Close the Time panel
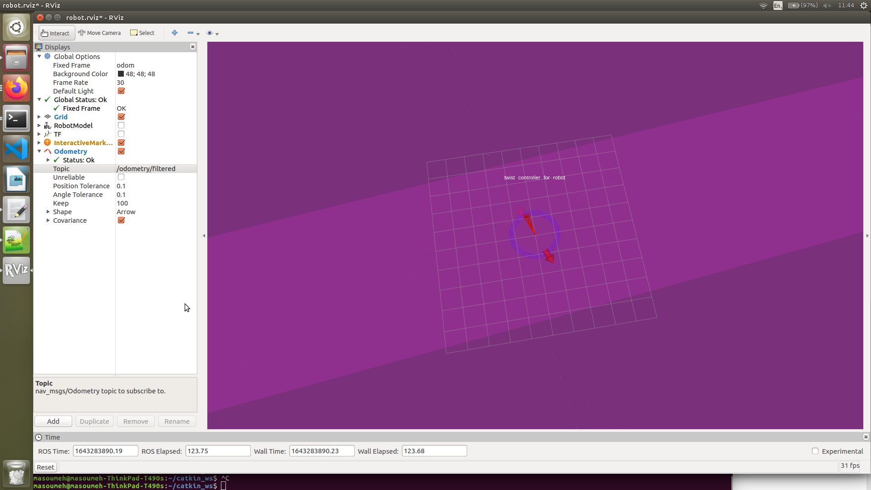871x490 pixels. click(x=866, y=437)
